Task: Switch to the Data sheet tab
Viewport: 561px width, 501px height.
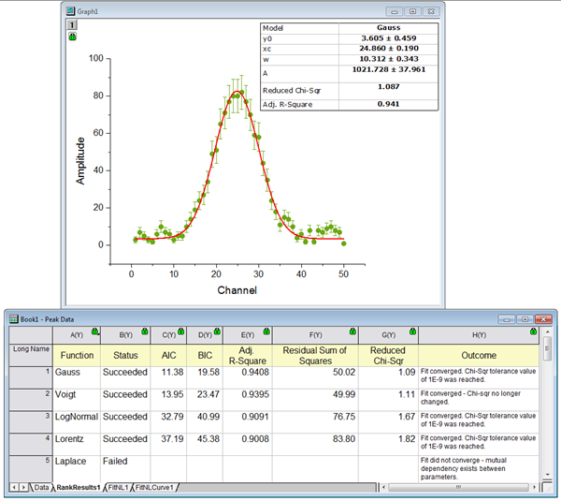Action: coord(42,488)
